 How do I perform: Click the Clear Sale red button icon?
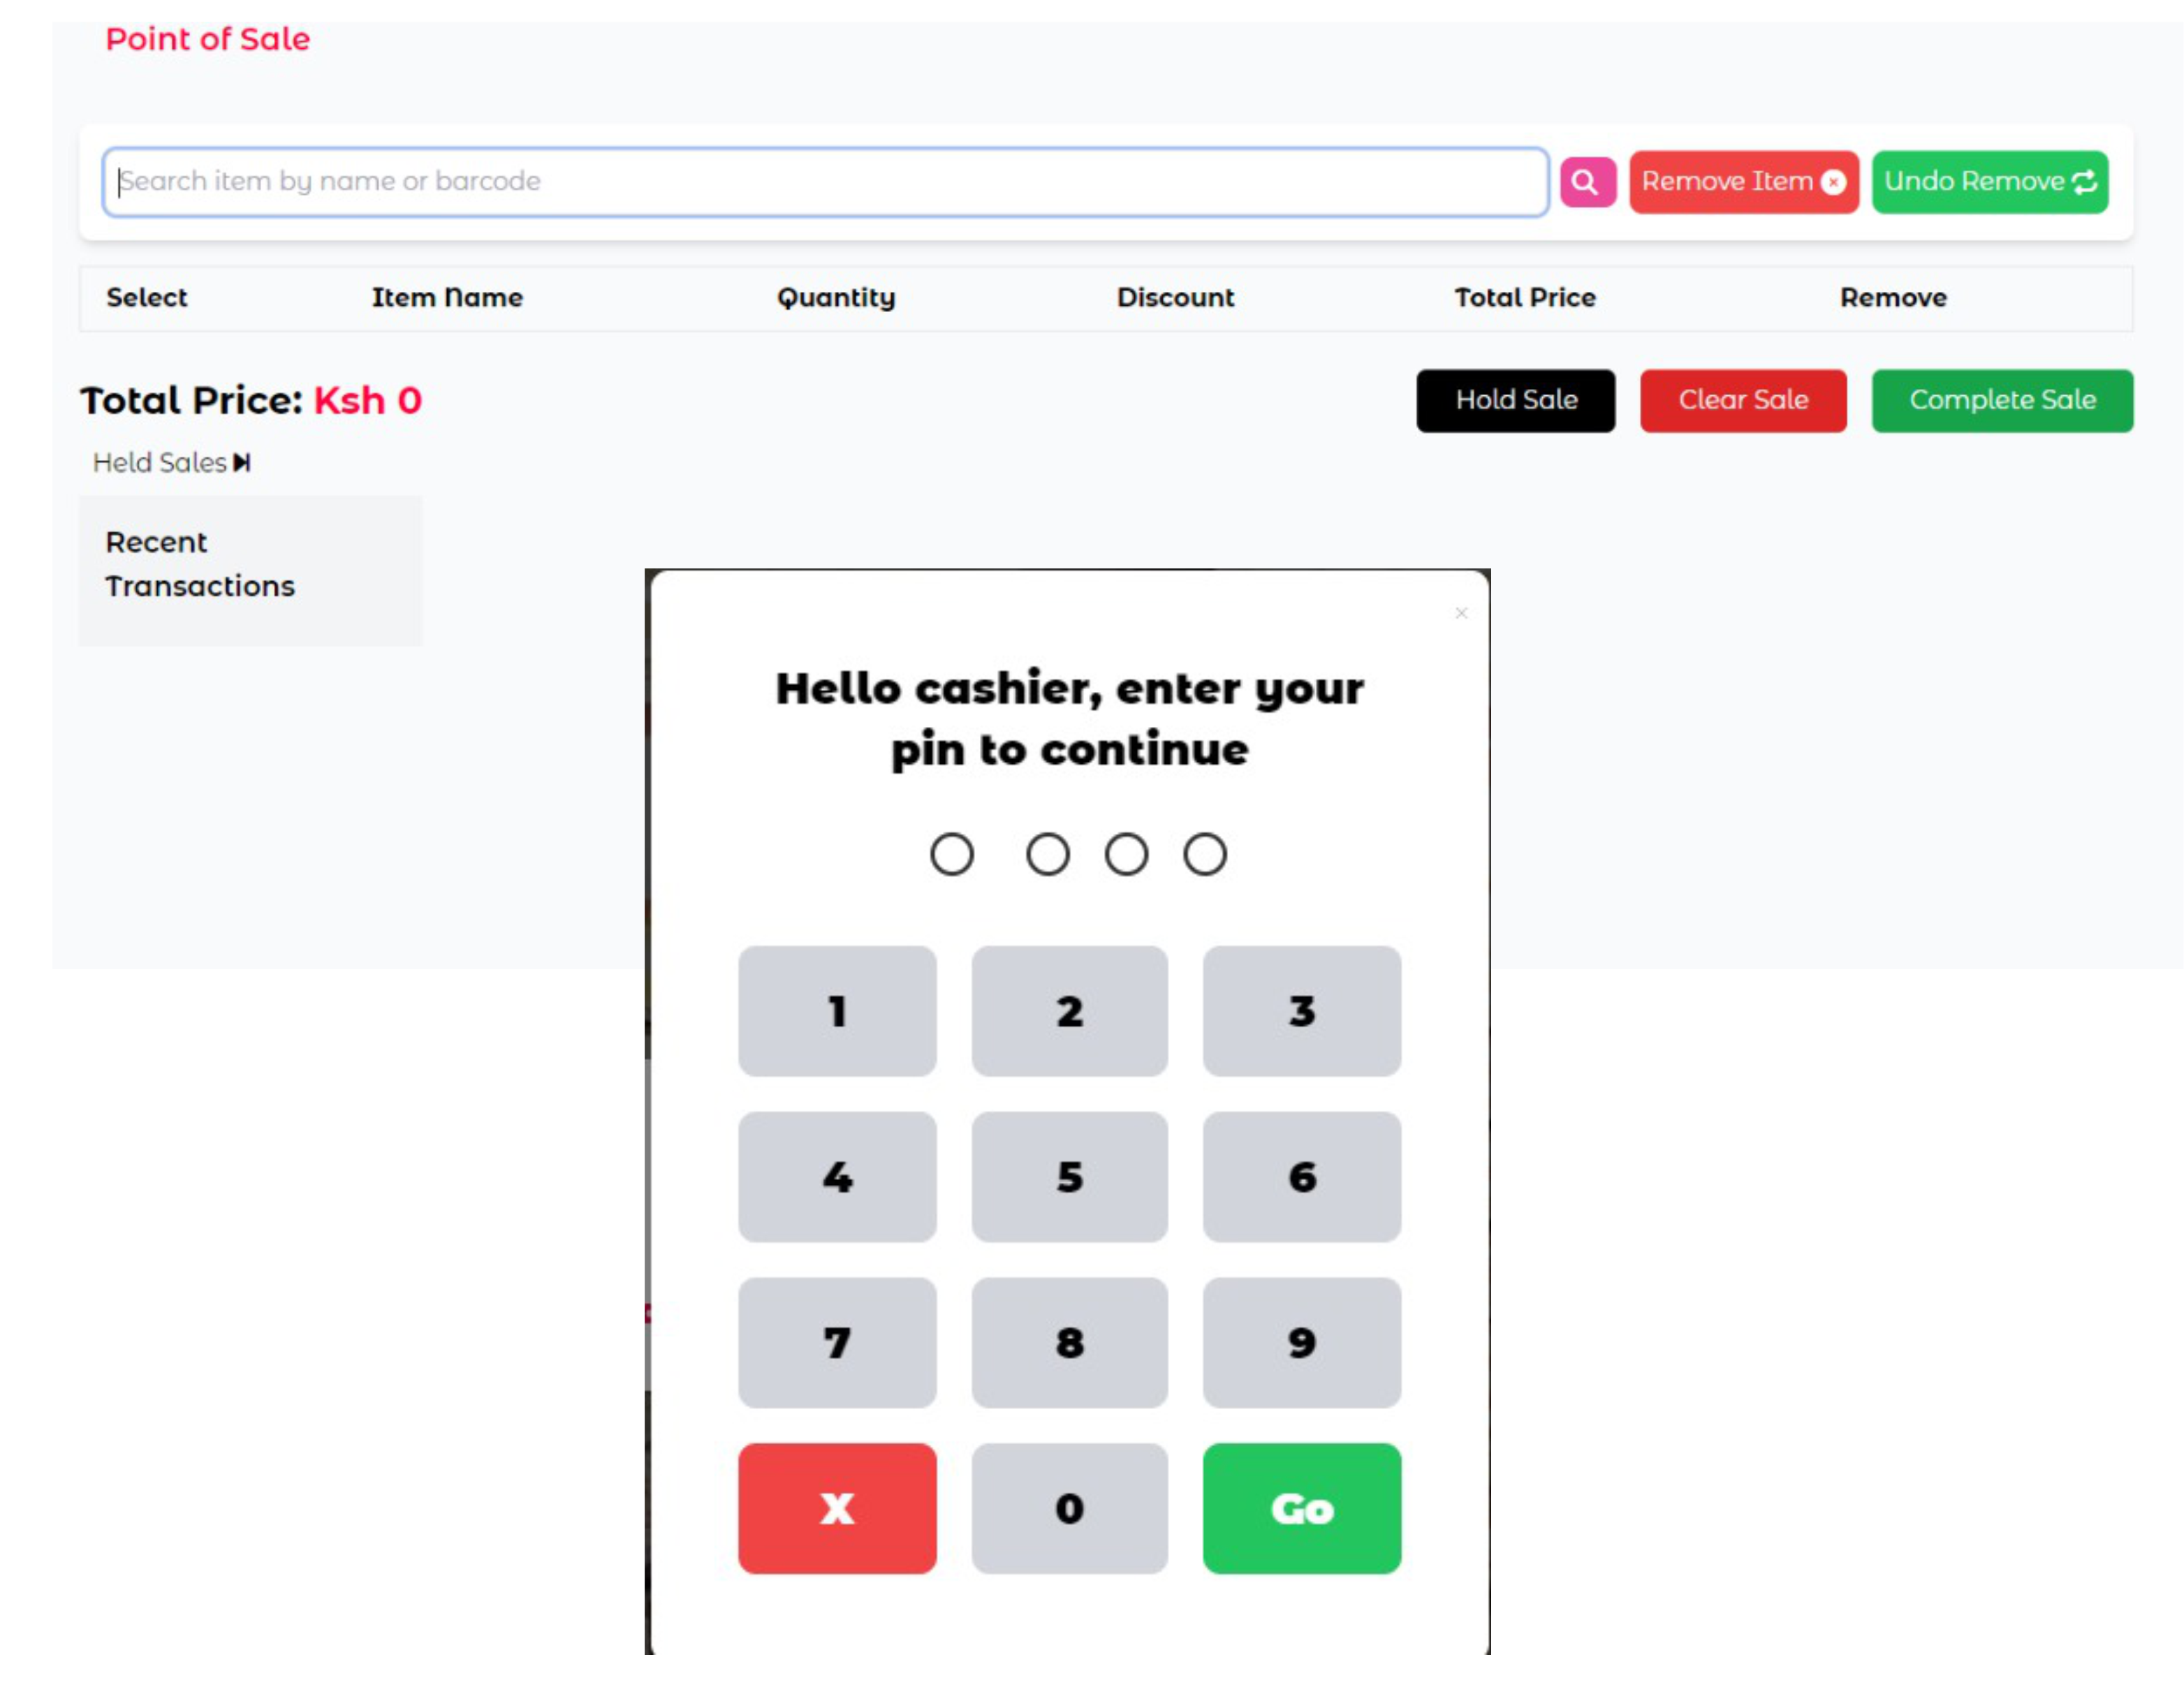[1745, 399]
